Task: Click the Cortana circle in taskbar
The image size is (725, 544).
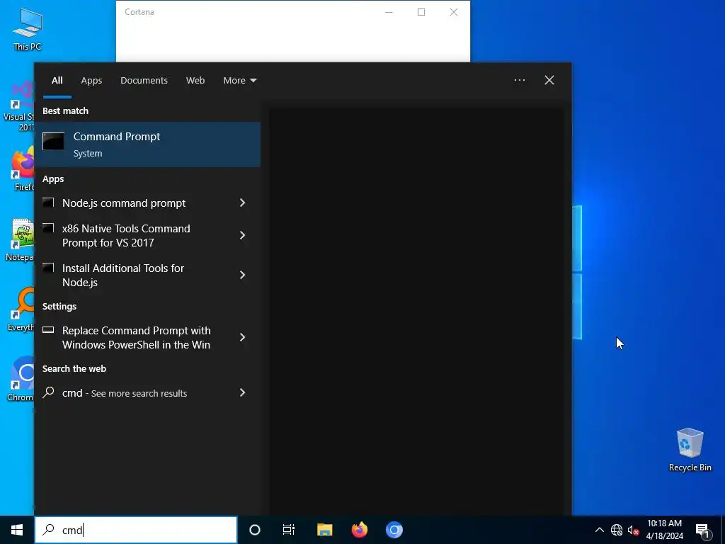Action: pyautogui.click(x=255, y=530)
